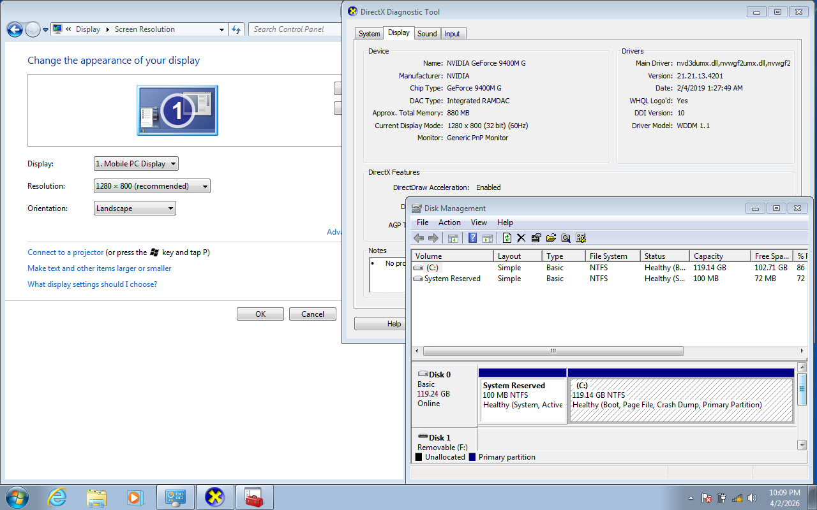Open the View menu in Disk Management
Image resolution: width=817 pixels, height=510 pixels.
479,222
